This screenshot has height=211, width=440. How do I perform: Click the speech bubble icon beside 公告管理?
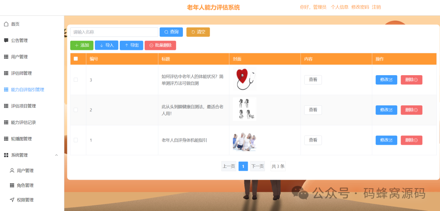[6, 40]
